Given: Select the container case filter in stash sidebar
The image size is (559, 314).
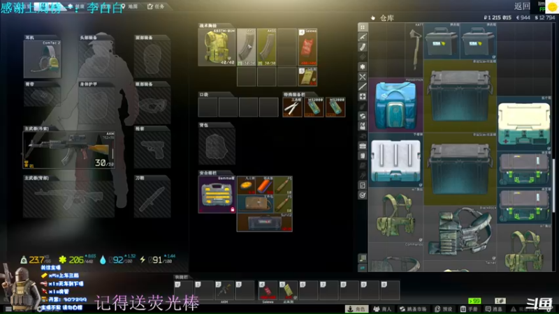Looking at the screenshot, I should click(x=363, y=146).
